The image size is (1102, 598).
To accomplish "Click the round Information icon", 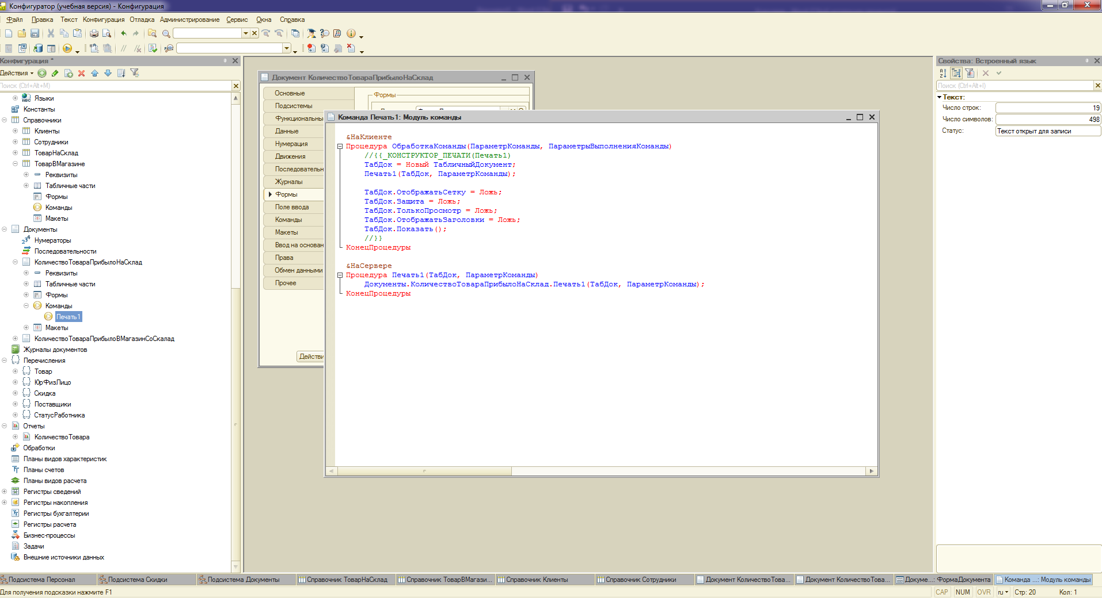I will pos(351,33).
